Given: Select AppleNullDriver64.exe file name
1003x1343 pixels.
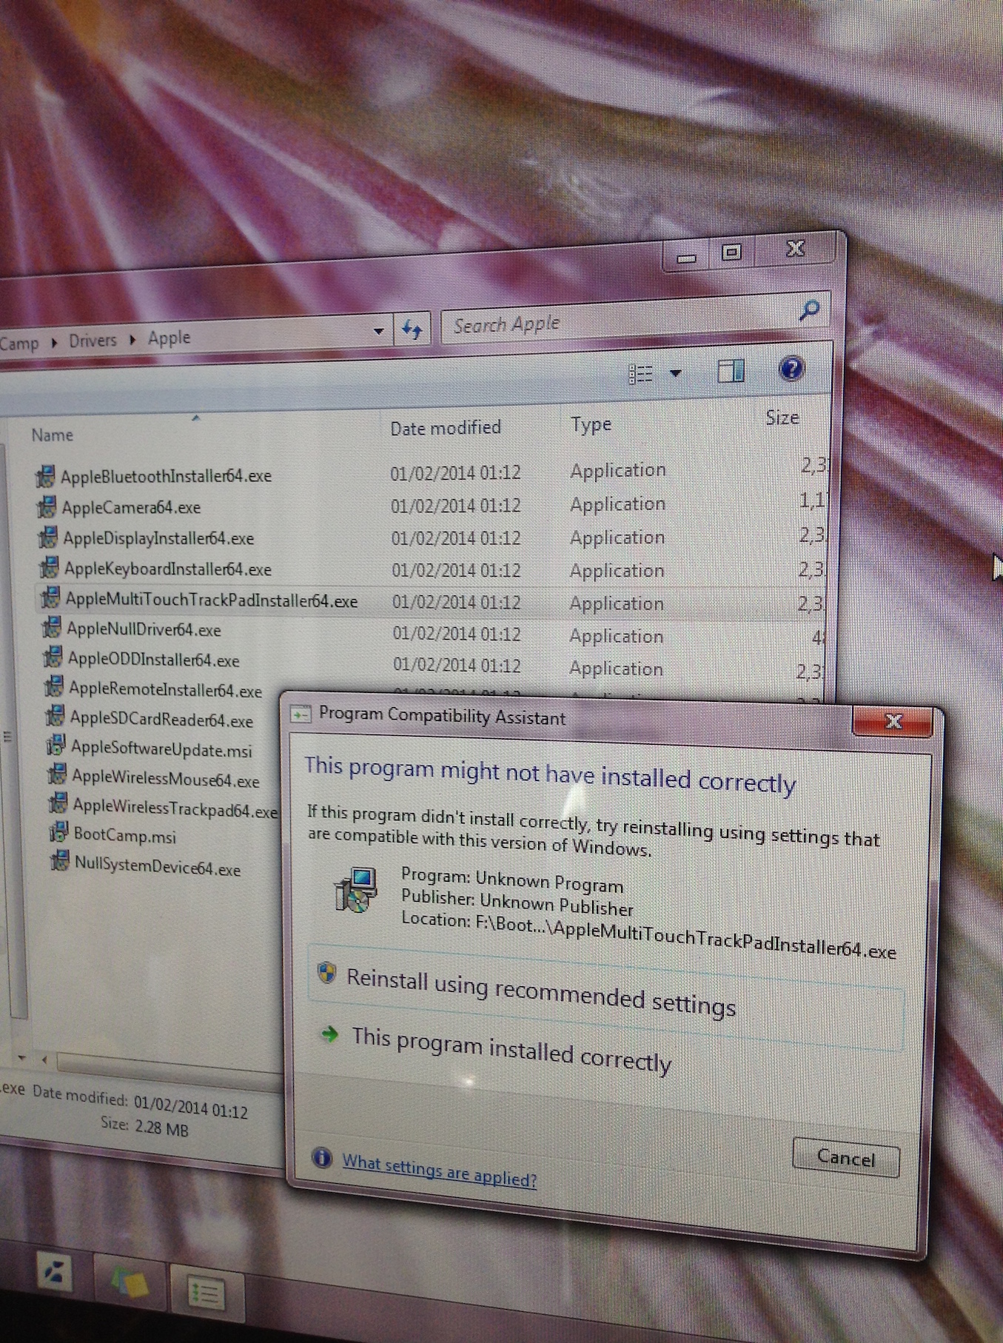Looking at the screenshot, I should (144, 629).
